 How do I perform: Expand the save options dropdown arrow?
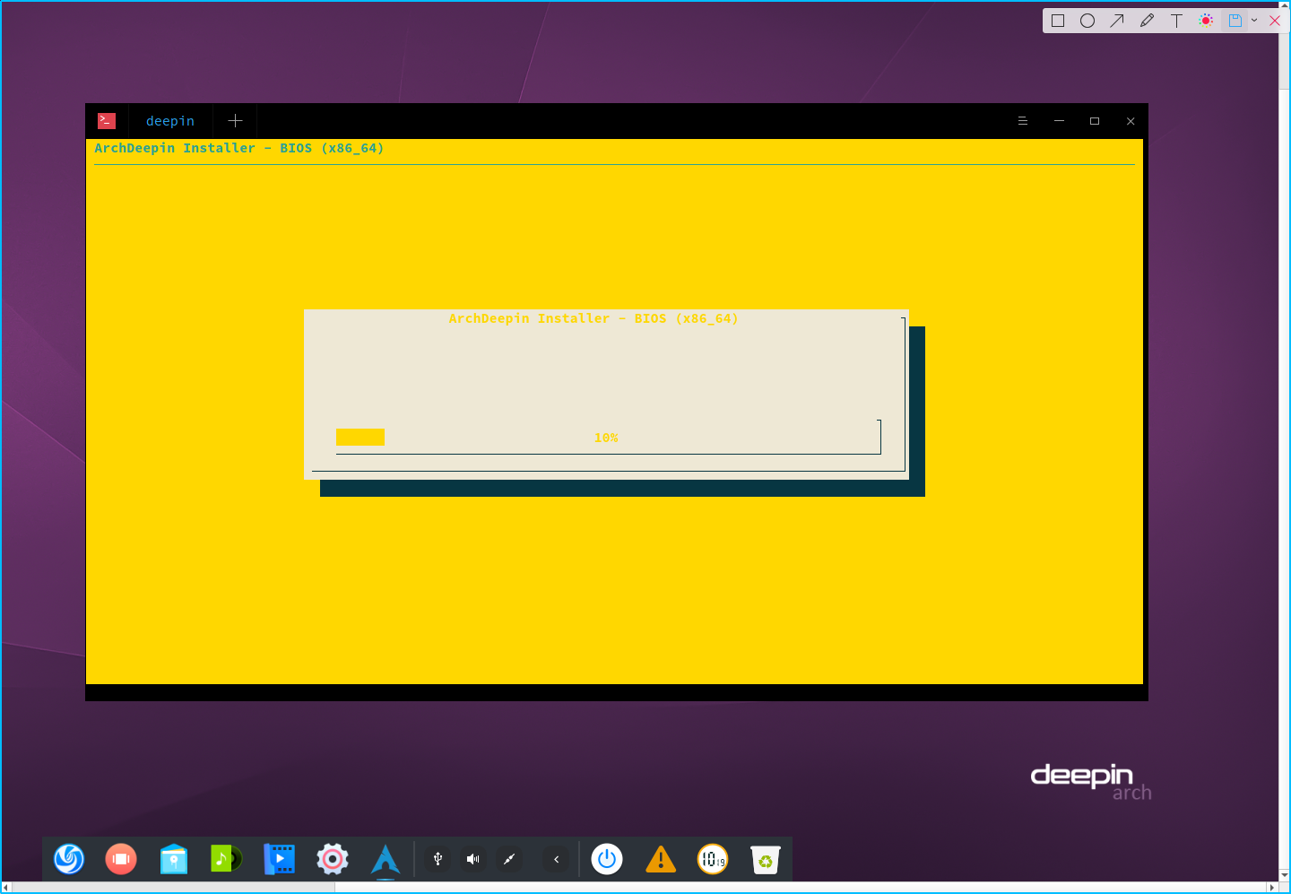point(1254,21)
